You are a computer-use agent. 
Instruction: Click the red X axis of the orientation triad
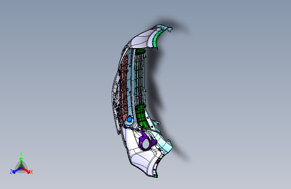[26, 170]
